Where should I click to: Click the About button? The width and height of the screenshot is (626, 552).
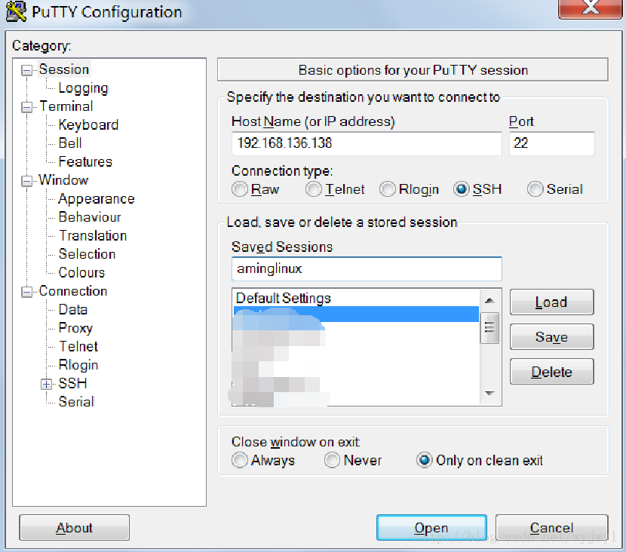pyautogui.click(x=74, y=528)
